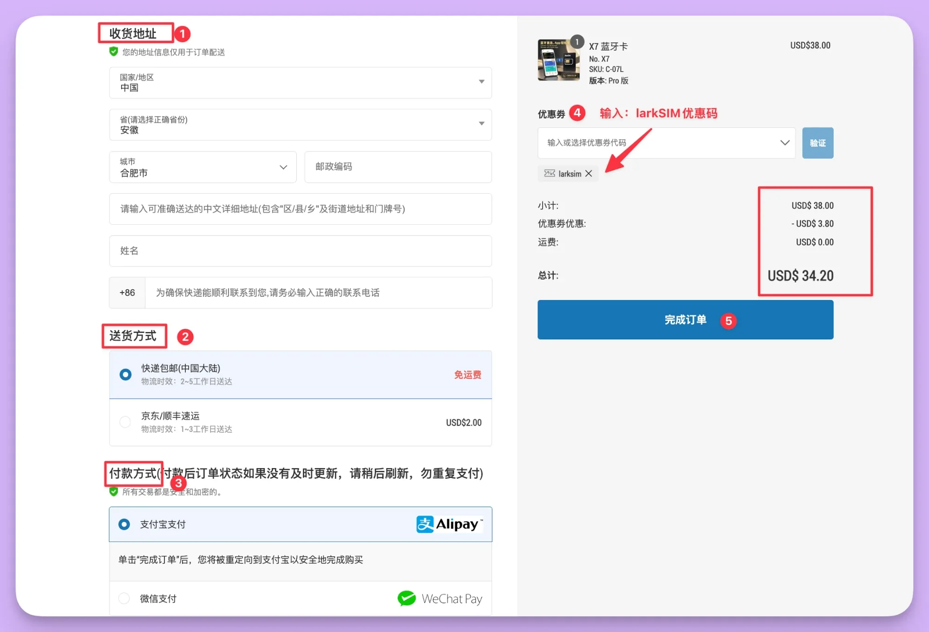Click the 免运费 label
The width and height of the screenshot is (929, 632).
click(x=467, y=375)
